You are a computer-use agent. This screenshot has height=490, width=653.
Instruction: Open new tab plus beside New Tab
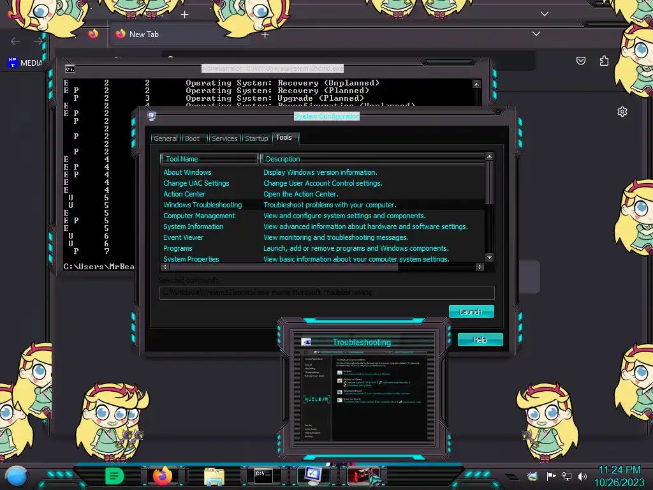coord(265,34)
